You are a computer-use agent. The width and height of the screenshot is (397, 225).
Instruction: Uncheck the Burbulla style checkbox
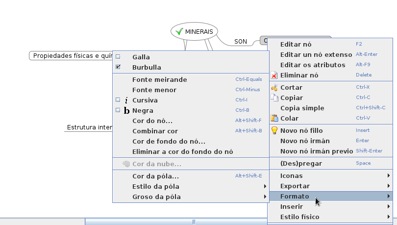118,67
